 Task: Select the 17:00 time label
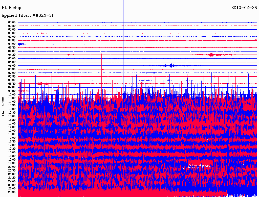point(12,145)
